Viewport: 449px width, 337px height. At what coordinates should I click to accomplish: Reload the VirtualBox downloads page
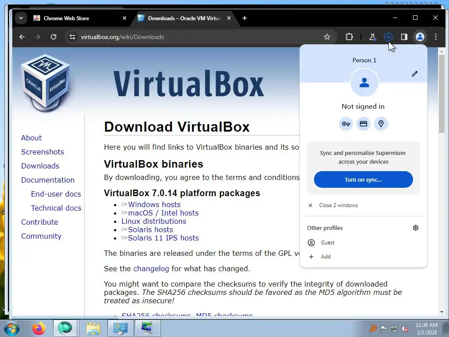(x=53, y=37)
